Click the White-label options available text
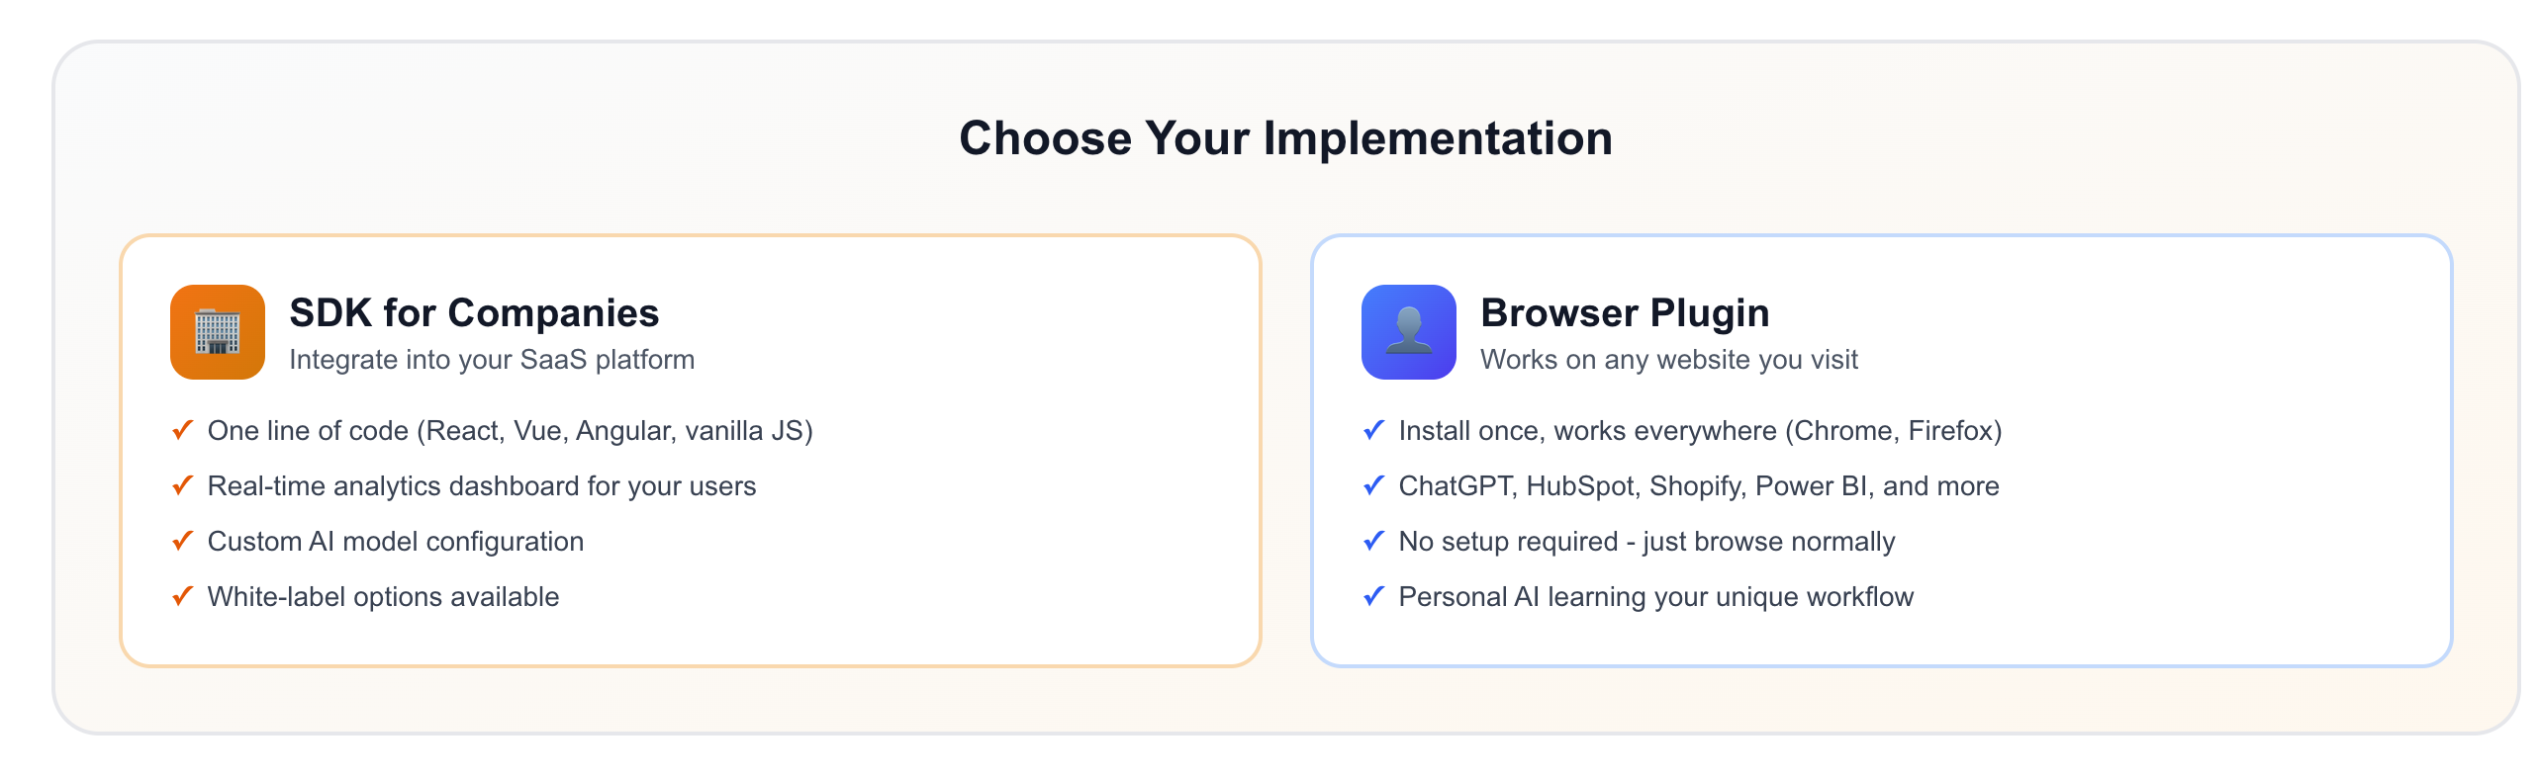Screen dimensions: 2537x779 [383, 597]
